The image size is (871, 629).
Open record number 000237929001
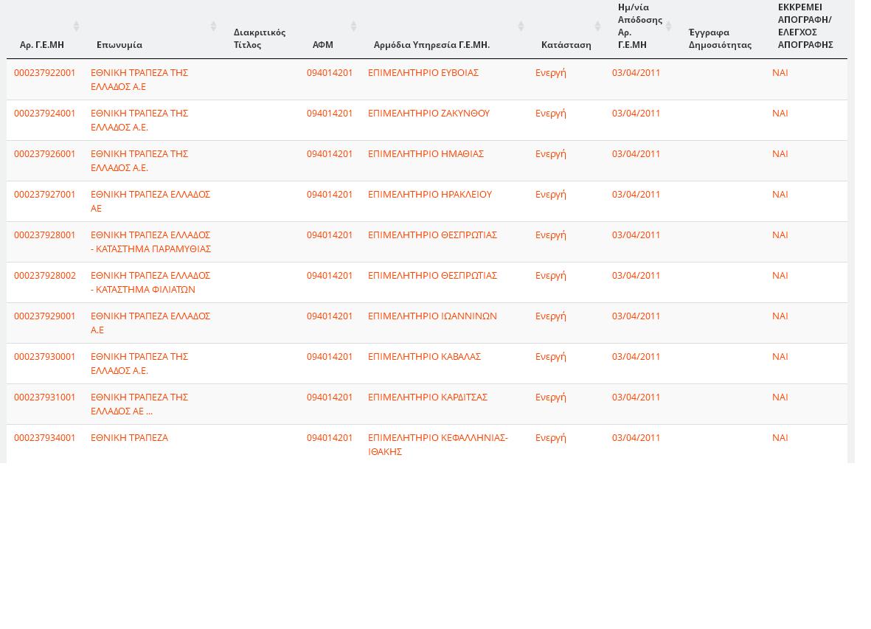pos(44,316)
